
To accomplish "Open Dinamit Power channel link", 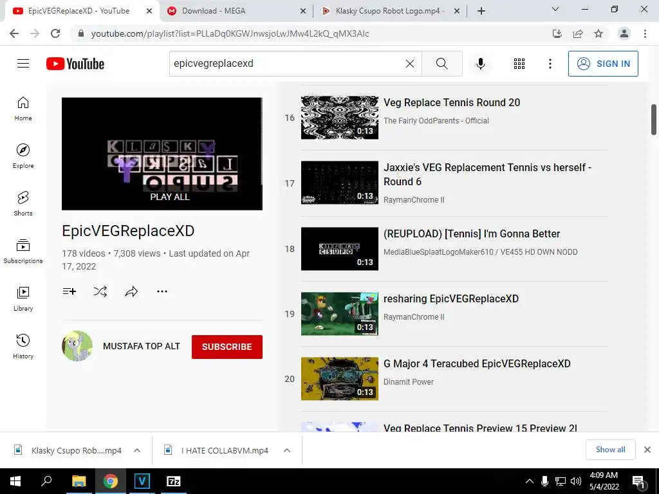I will [x=408, y=382].
